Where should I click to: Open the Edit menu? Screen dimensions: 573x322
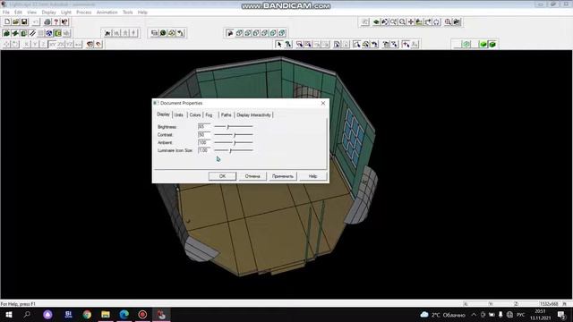(x=18, y=12)
